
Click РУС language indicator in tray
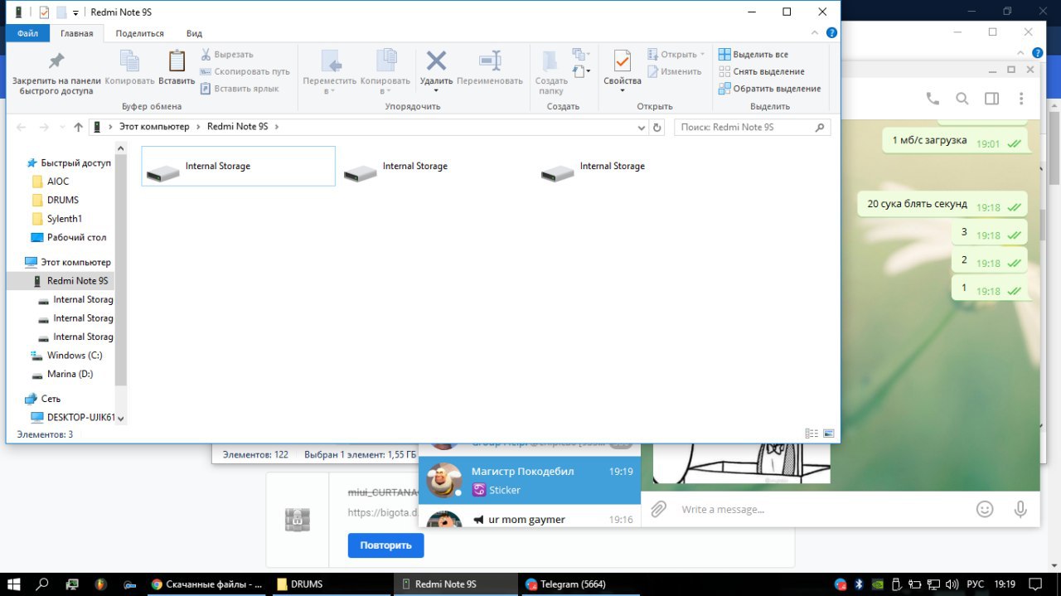(x=975, y=584)
